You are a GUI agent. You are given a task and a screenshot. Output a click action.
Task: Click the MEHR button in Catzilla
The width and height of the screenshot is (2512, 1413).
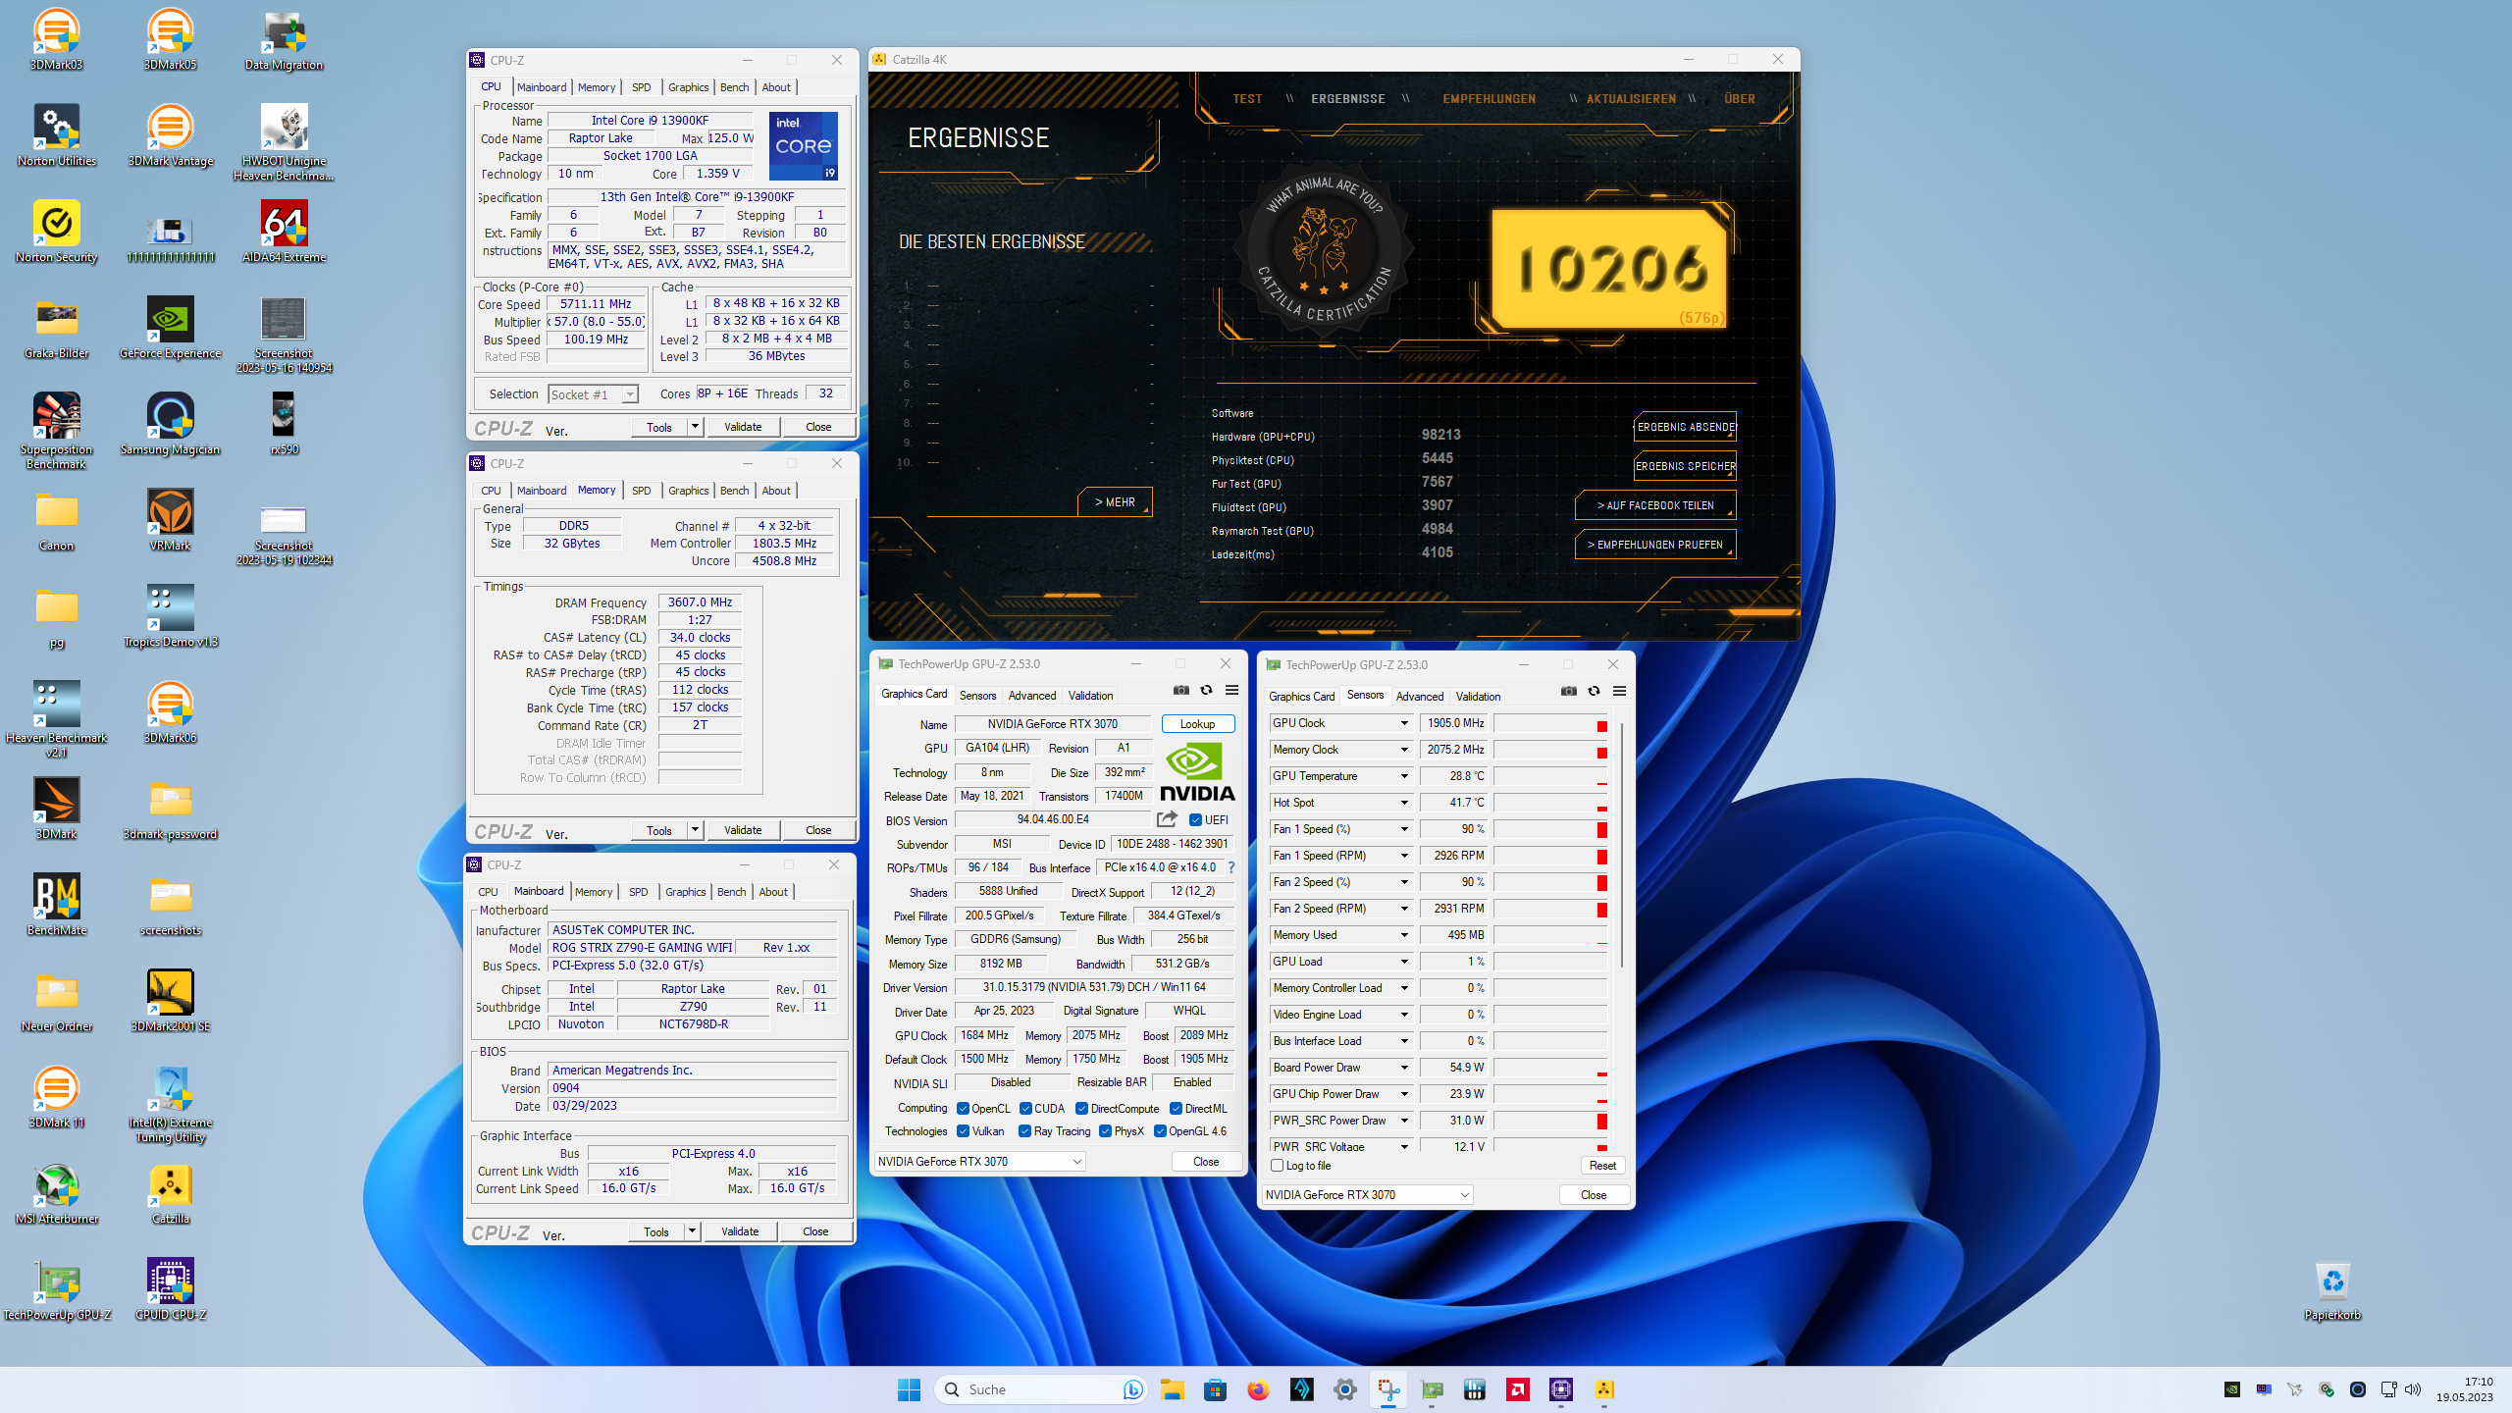(1116, 502)
